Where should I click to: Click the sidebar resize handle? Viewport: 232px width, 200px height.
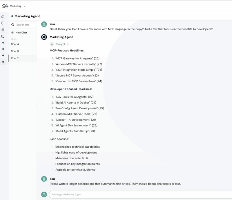(x=36, y=105)
